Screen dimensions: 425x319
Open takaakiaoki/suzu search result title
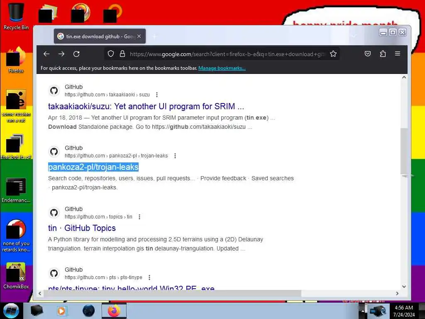[146, 106]
